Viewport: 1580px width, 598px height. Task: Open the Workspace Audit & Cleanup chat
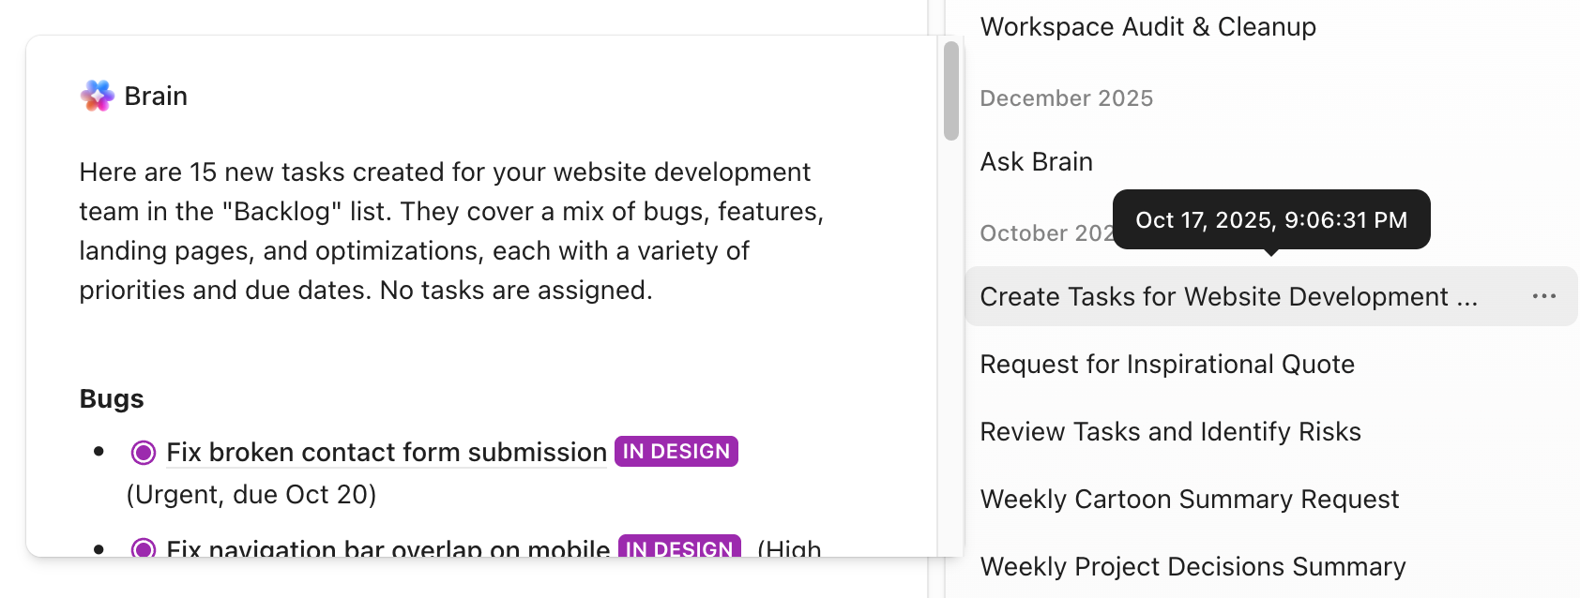(1147, 27)
